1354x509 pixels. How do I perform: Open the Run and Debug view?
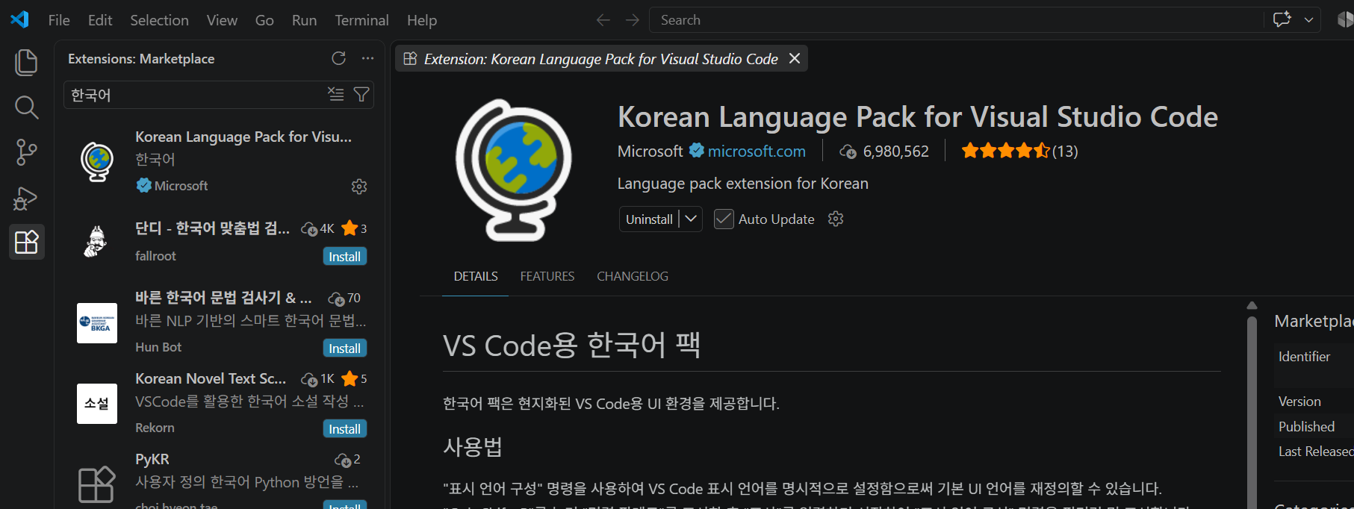[x=26, y=198]
